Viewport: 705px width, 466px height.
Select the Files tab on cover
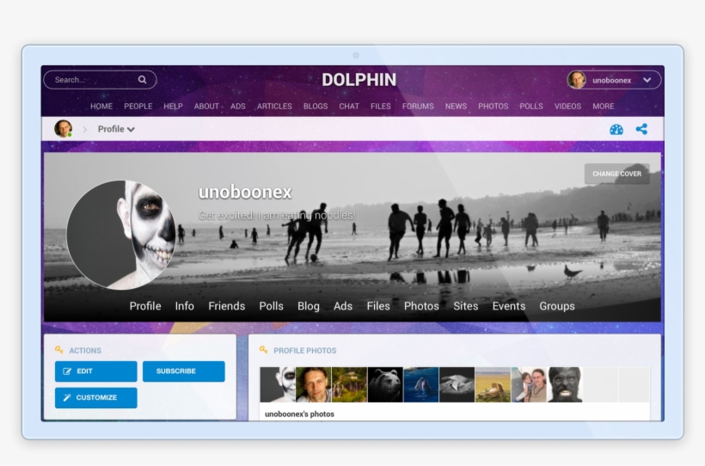tap(378, 306)
